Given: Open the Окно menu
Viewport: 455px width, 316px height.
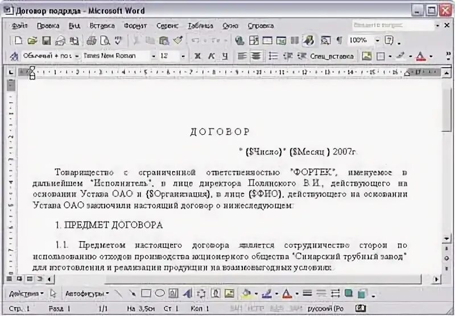Looking at the screenshot, I should tap(230, 26).
